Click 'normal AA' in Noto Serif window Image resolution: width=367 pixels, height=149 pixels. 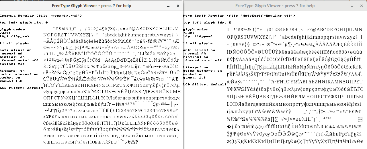(196, 53)
